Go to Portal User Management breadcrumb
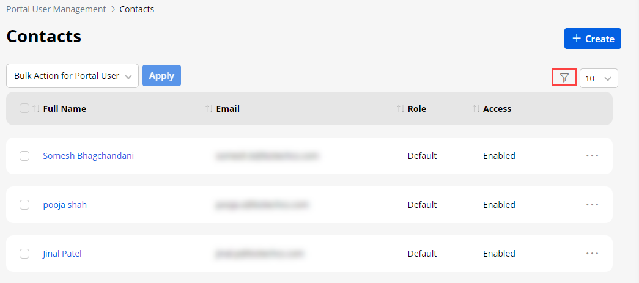This screenshot has height=283, width=639. pyautogui.click(x=56, y=9)
